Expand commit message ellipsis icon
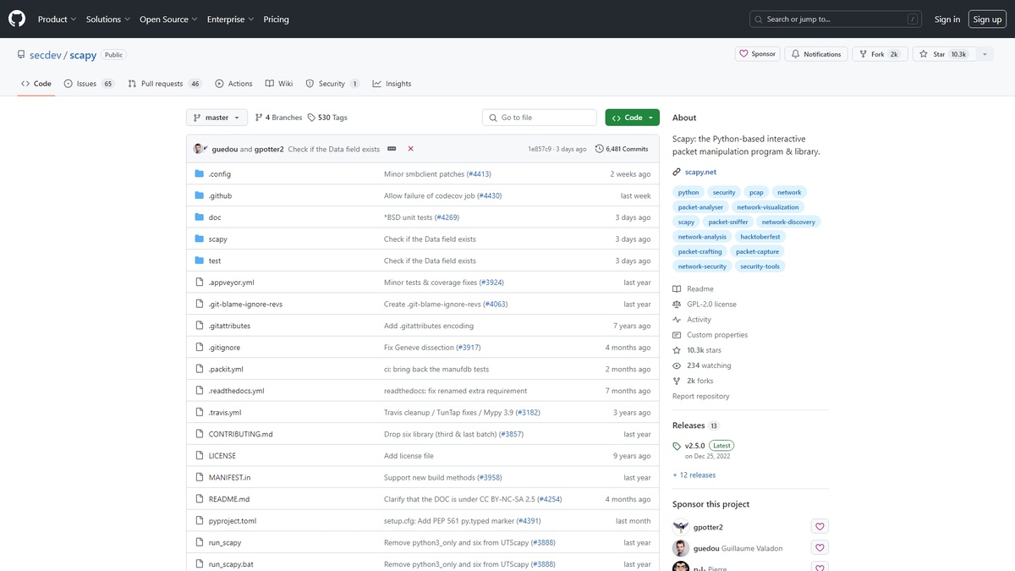This screenshot has height=571, width=1015. [x=392, y=149]
